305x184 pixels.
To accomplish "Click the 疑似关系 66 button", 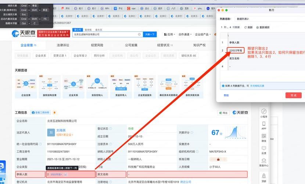I will (189, 56).
